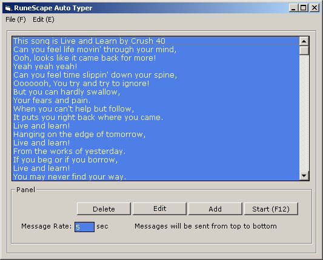
Task: Select "Can you feel time slippin' down your spine,"
Action: [x=156, y=75]
